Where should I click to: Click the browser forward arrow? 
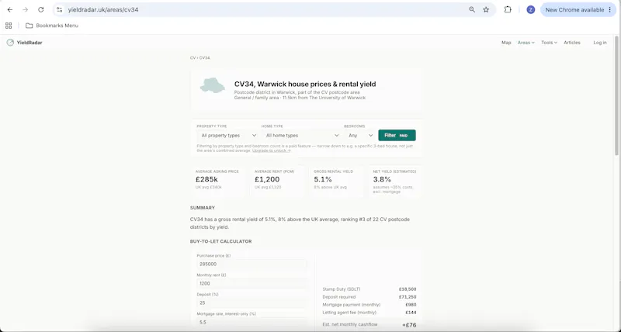tap(26, 9)
